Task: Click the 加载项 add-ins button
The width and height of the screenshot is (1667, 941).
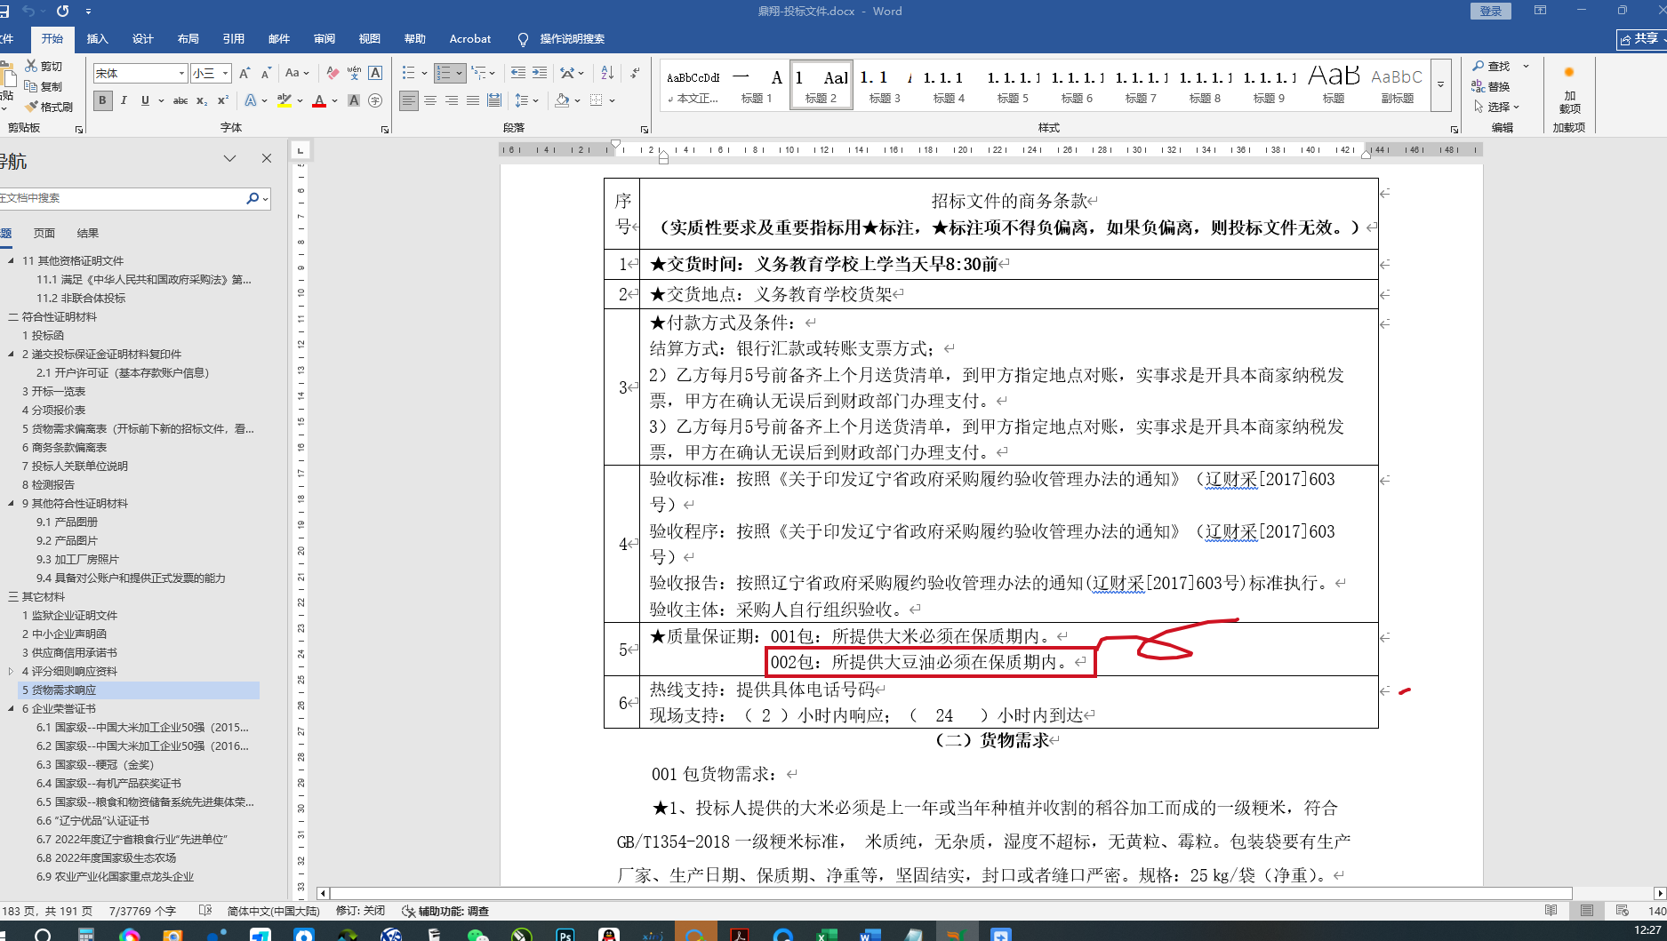Action: (x=1569, y=92)
